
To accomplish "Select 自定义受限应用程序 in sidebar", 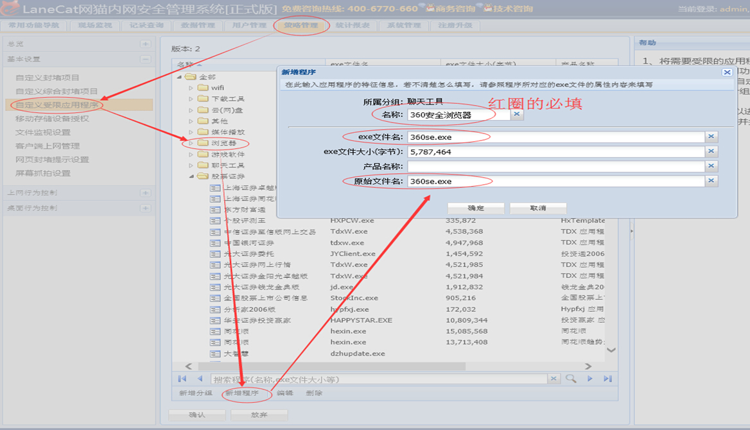I will coord(57,105).
